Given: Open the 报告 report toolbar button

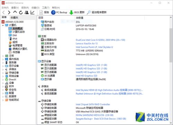Looking at the screenshot, I should click(44, 12).
